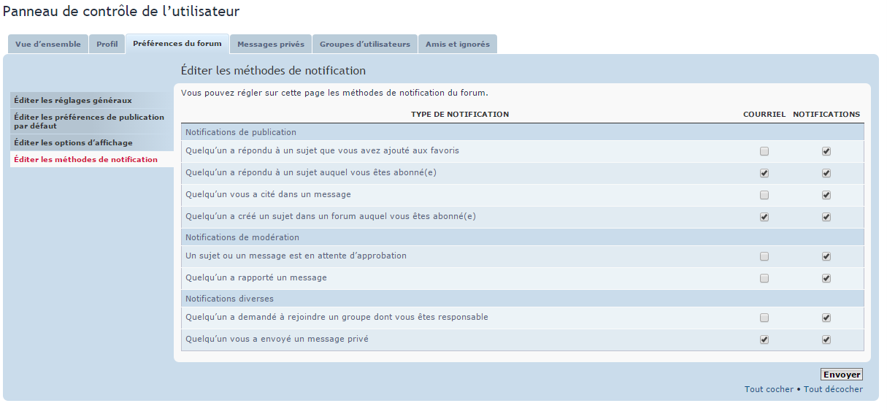Disable Courriel for subscribed topic replies
Viewport: 887px width, 414px height.
pos(764,174)
